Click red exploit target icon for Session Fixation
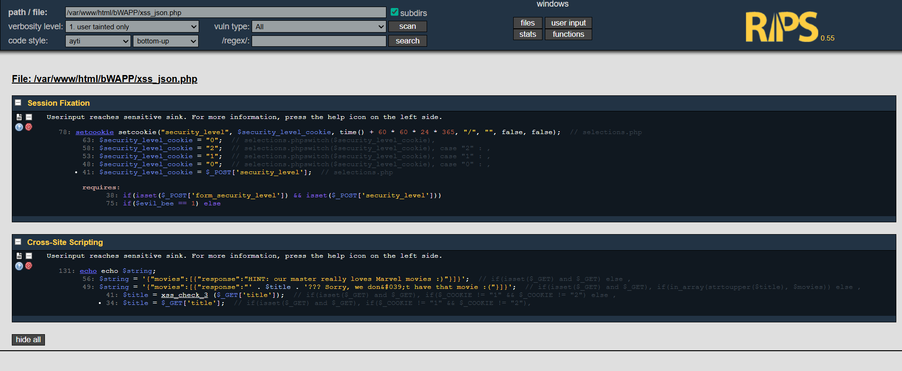 [x=29, y=127]
